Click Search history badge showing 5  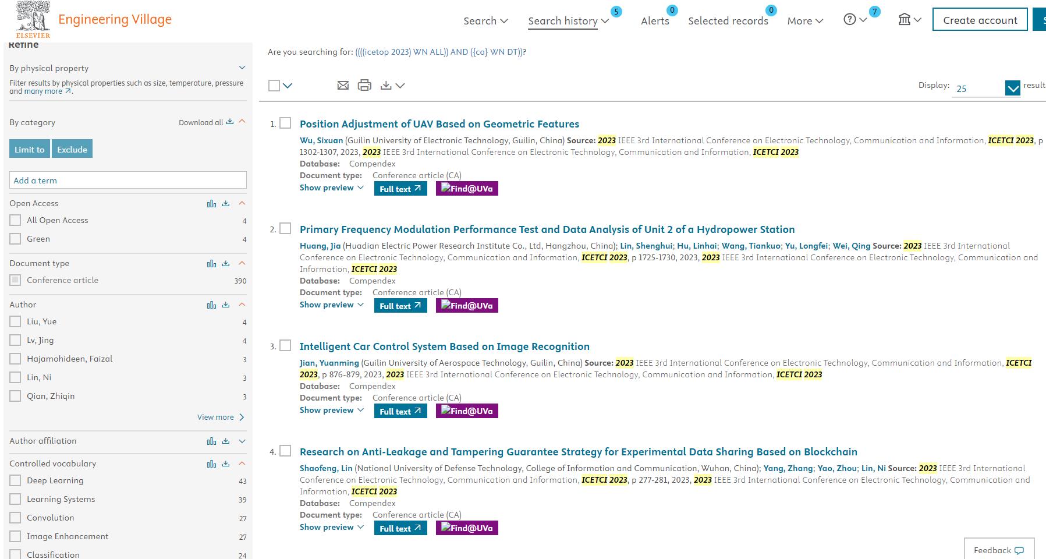click(616, 12)
